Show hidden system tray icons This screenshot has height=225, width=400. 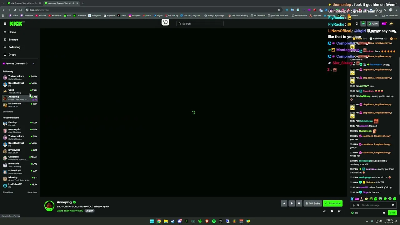[367, 221]
